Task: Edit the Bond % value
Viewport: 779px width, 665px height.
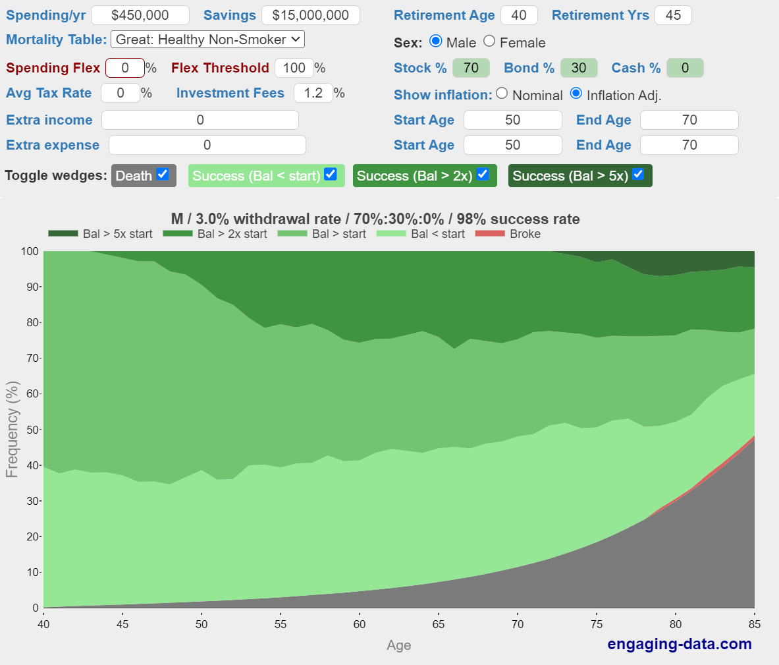Action: tap(579, 68)
